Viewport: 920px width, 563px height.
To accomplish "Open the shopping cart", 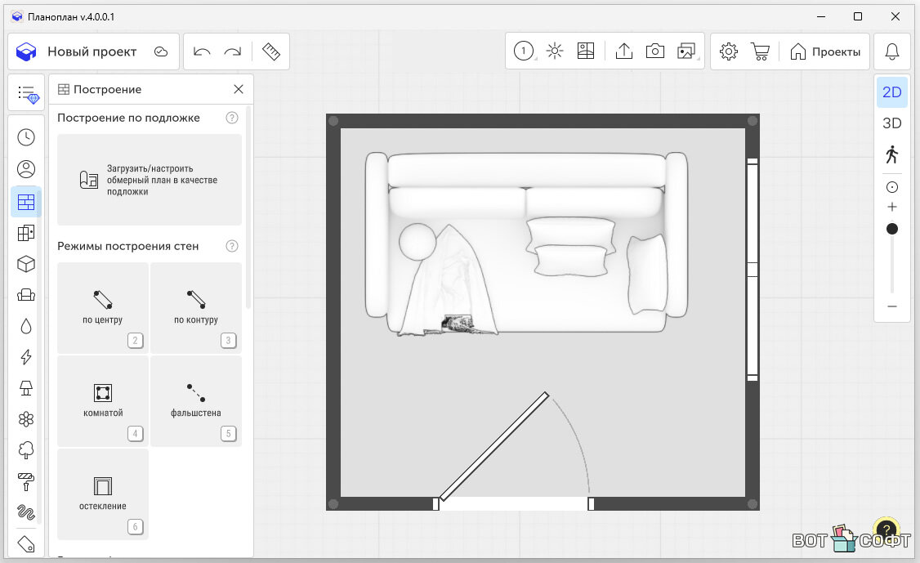I will 761,51.
